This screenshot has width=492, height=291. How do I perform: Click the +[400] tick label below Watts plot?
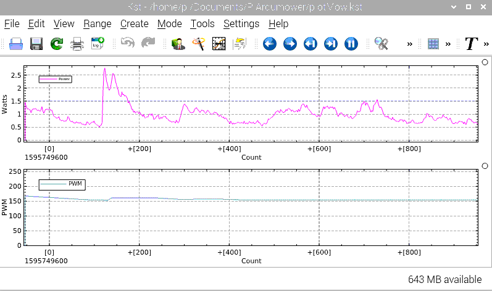(230, 149)
